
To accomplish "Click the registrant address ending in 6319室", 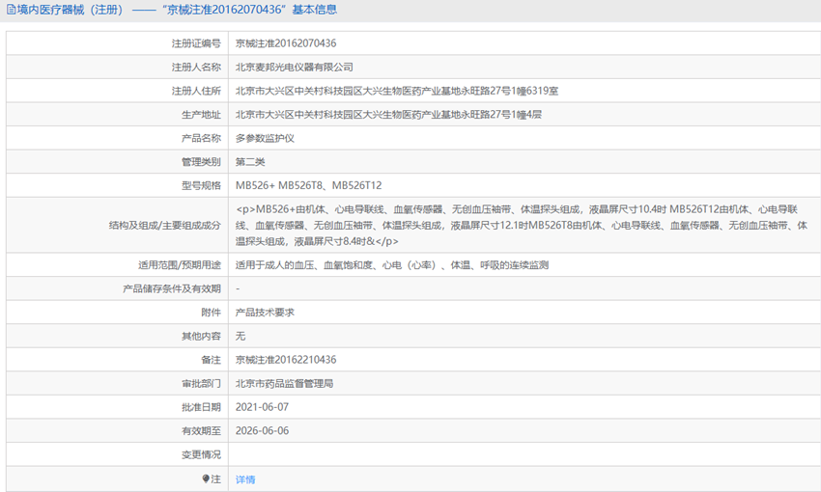I will pyautogui.click(x=396, y=91).
